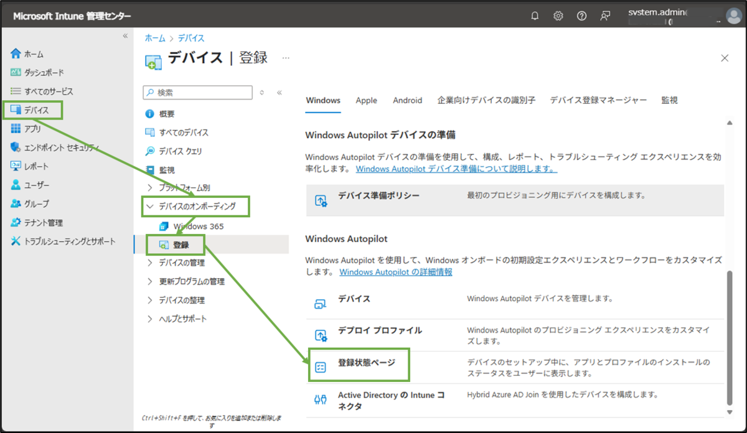
Task: Click the エンドポイント セキュリティ shield icon
Action: (16, 147)
